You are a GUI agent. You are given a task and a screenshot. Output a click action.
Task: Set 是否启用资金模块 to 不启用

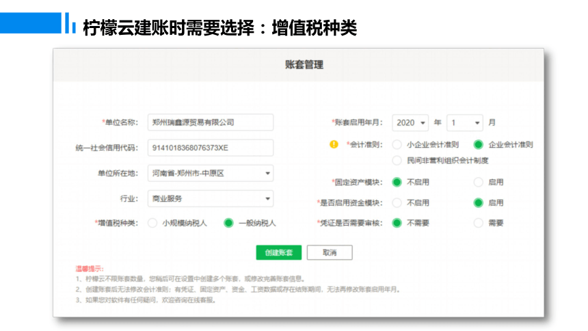(x=397, y=202)
